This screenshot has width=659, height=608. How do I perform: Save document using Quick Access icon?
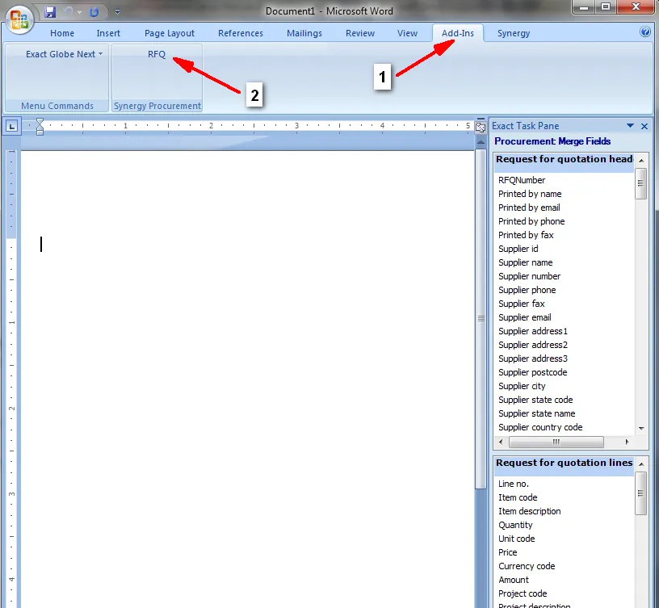point(50,12)
